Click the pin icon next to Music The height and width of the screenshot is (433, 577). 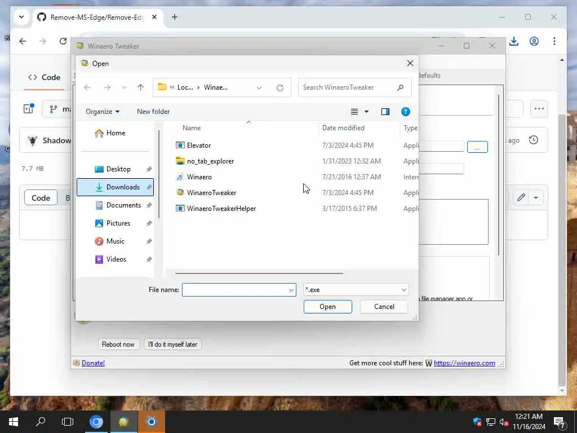coord(149,241)
